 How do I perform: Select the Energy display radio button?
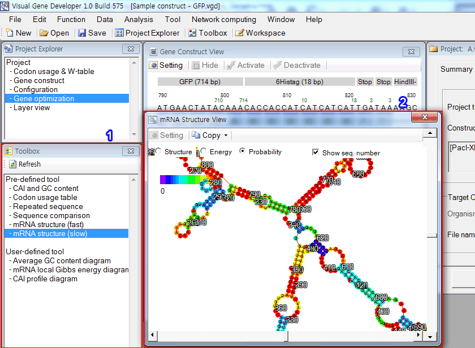pyautogui.click(x=203, y=152)
